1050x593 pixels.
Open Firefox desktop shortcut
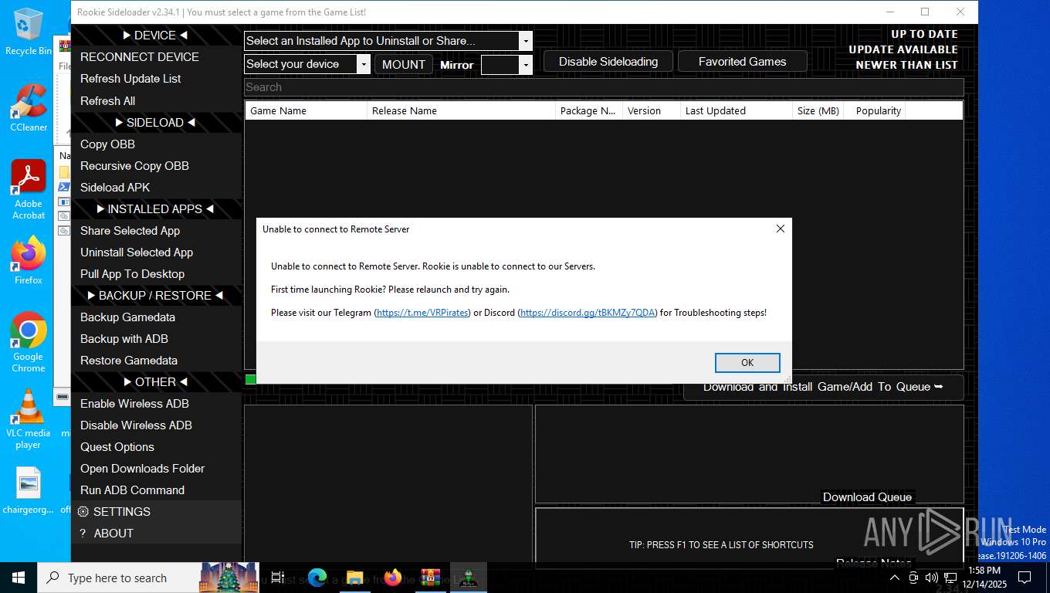click(x=28, y=260)
